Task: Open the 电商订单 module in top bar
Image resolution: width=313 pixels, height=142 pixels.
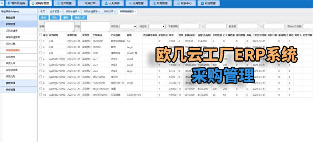Action: click(x=89, y=4)
